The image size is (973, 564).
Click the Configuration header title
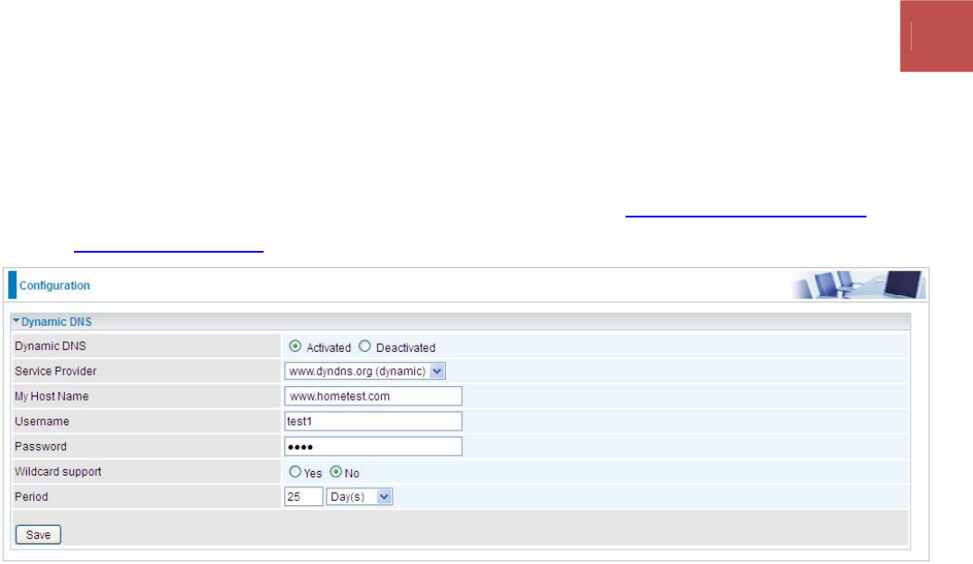coord(54,285)
